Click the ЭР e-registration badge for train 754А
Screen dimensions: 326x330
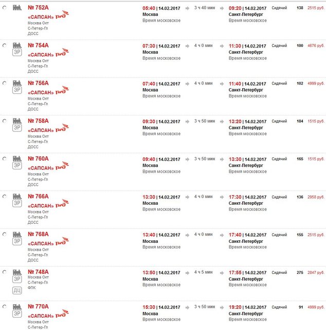click(17, 54)
